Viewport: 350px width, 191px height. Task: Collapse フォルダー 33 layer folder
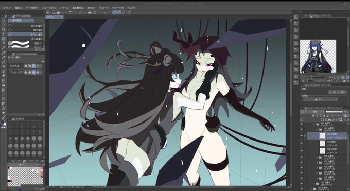[317, 129]
